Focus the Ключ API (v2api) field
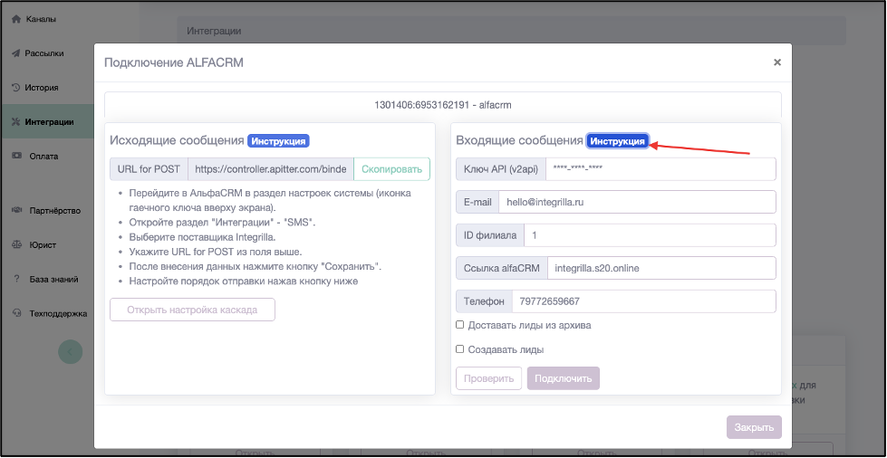 pos(660,169)
